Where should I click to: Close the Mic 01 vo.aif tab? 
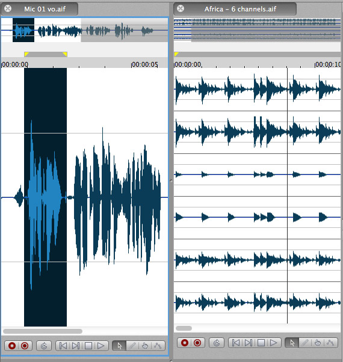(8, 9)
